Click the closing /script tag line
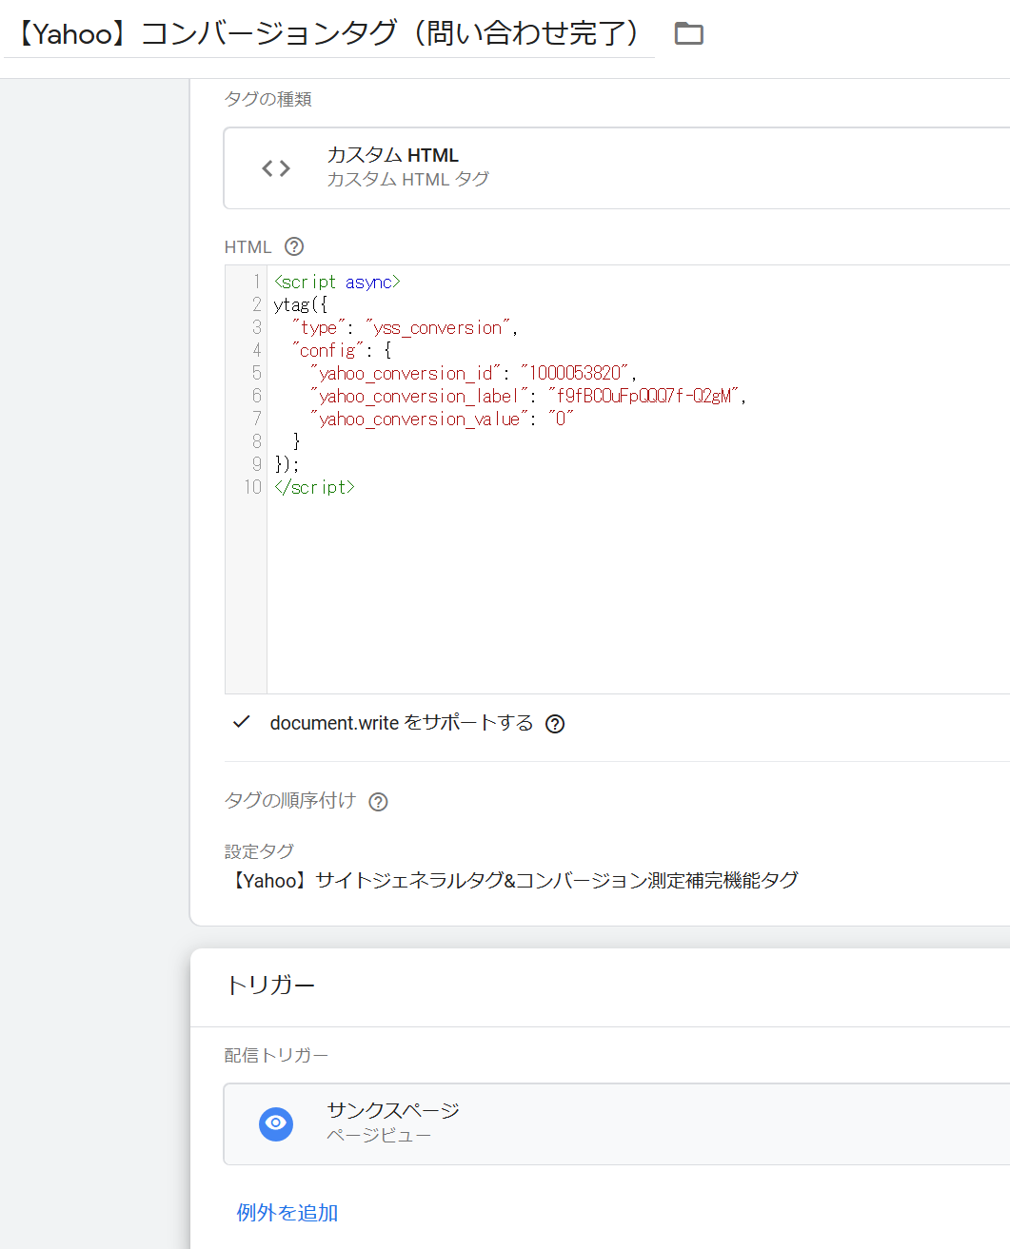Viewport: 1010px width, 1249px height. [x=314, y=487]
